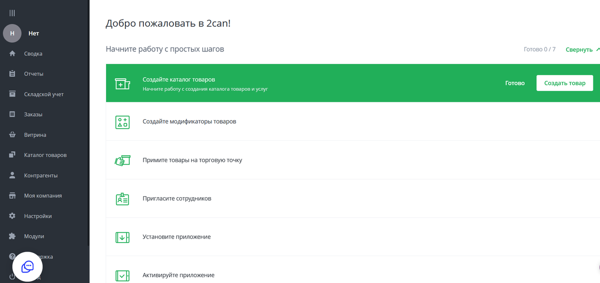The width and height of the screenshot is (600, 283).
Task: Click the Каталог товаров icon
Action: 12,155
